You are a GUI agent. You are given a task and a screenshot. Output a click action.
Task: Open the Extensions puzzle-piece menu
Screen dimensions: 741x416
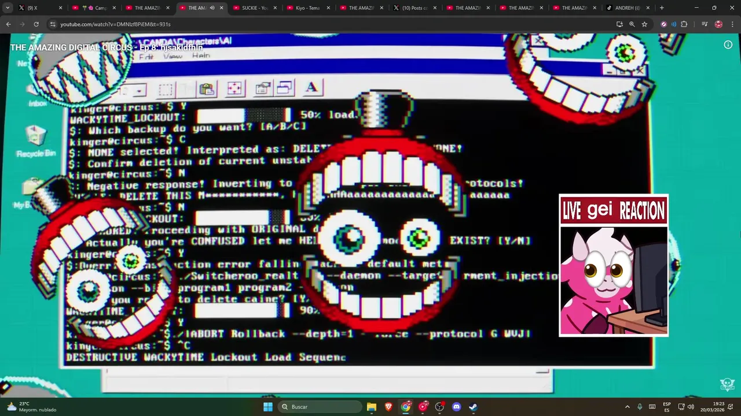coord(684,24)
